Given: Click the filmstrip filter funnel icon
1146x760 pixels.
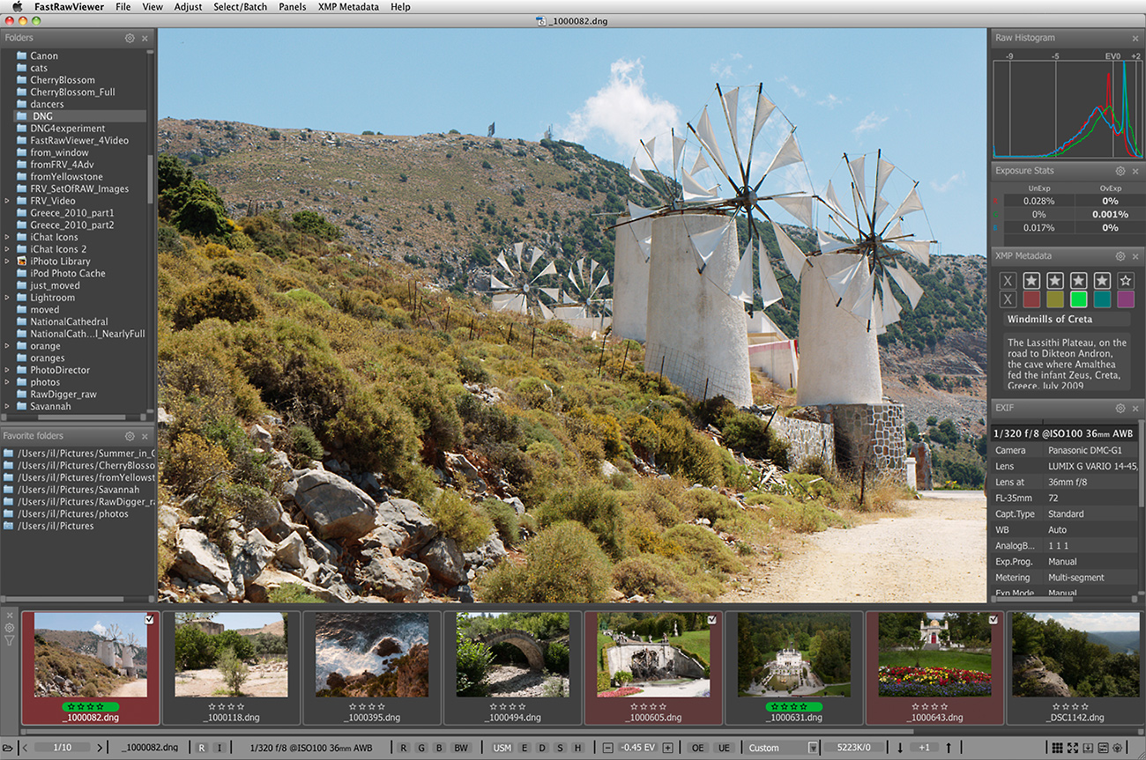Looking at the screenshot, I should click(x=10, y=640).
